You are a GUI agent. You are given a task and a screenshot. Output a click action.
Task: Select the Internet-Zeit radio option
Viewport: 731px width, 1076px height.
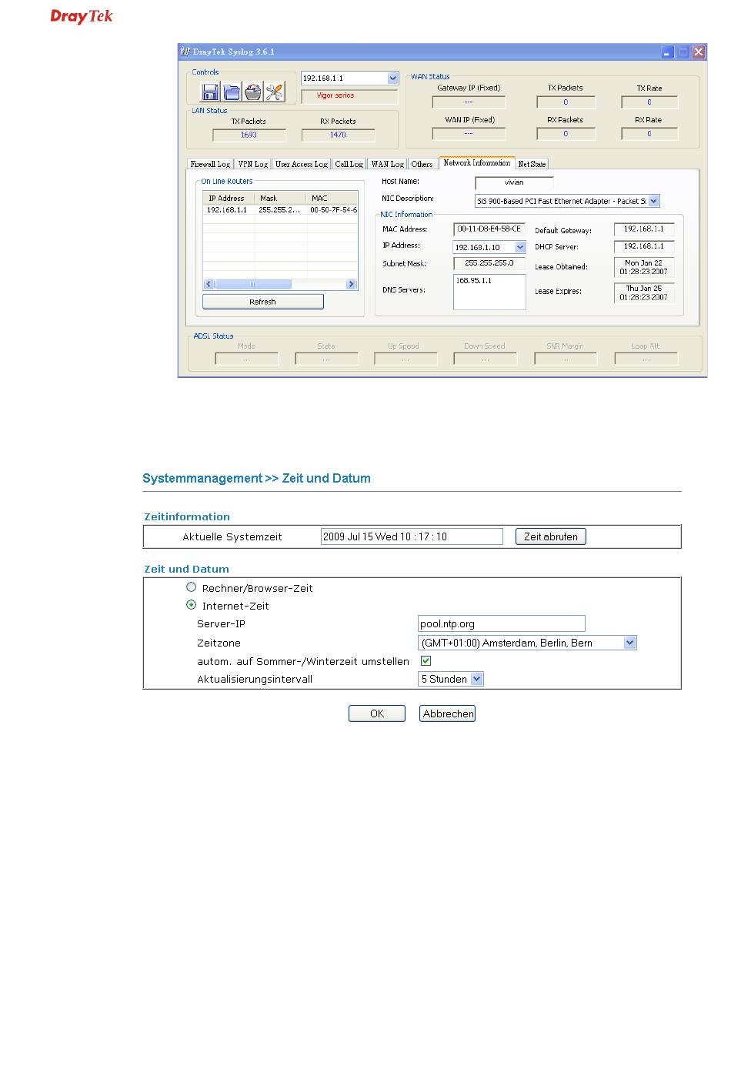192,605
